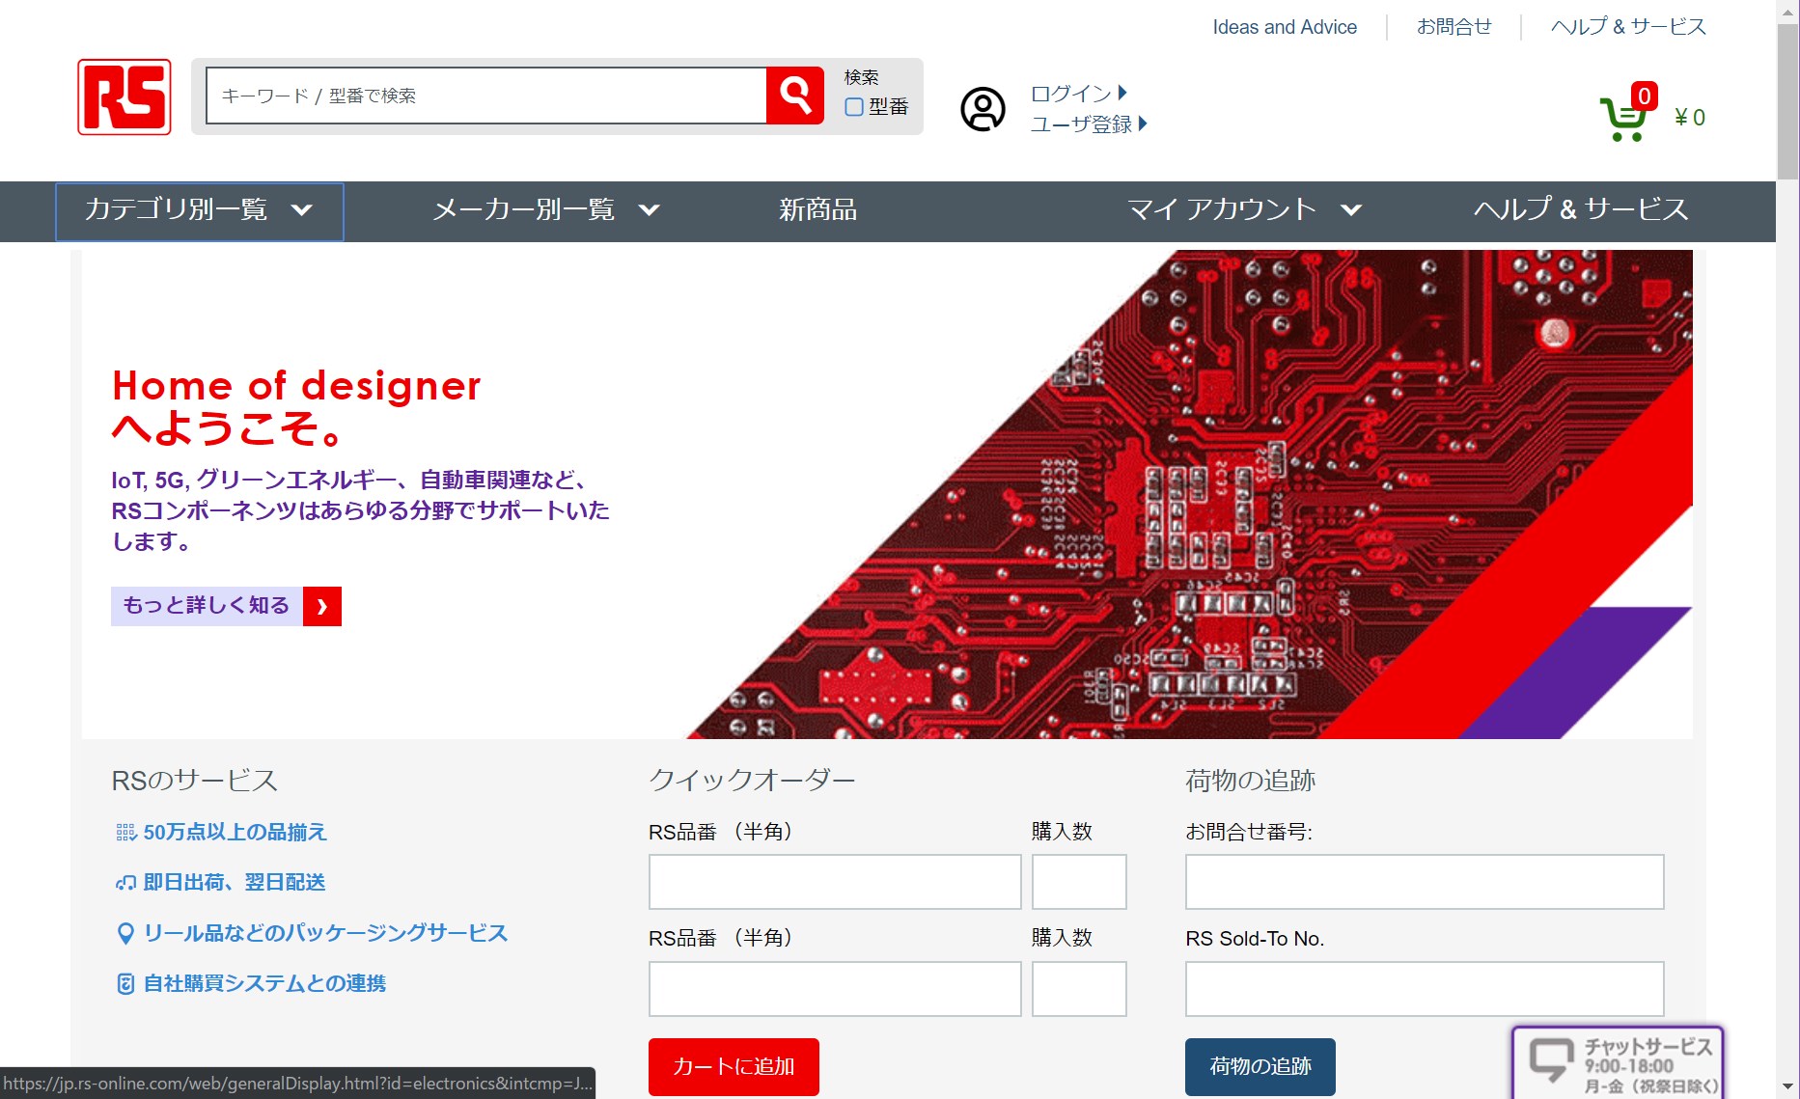Screen dimensions: 1800x1099
Task: Click the ログイン link
Action: coord(1071,94)
